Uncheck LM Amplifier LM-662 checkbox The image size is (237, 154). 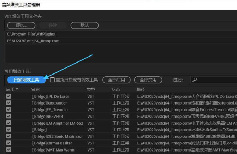[x=8, y=123]
